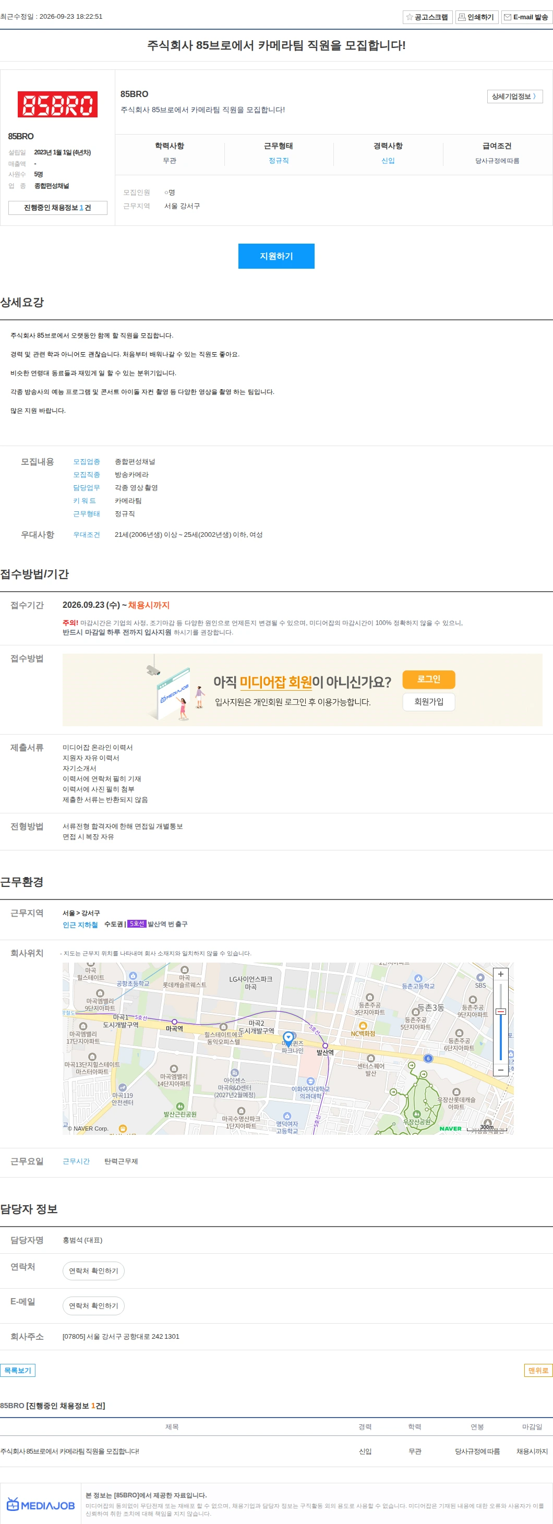Screen dimensions: 553x1524
Task: Click the 연봉 column header in table
Action: pyautogui.click(x=477, y=1427)
